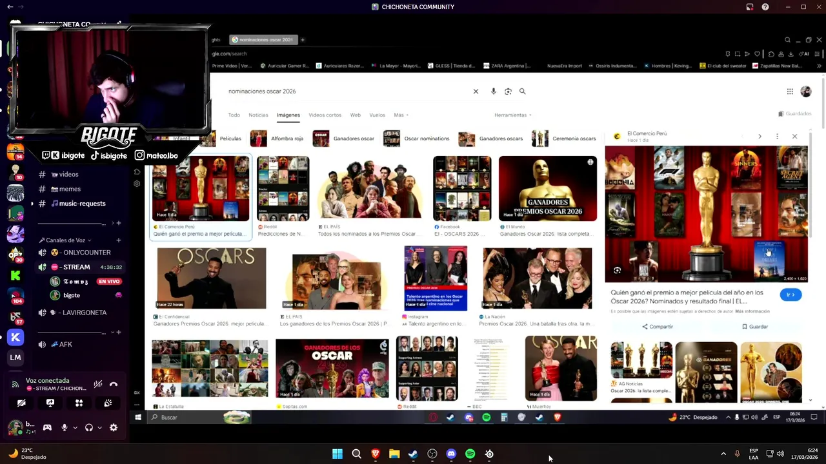Image resolution: width=826 pixels, height=464 pixels.
Task: Switch to the Web tab
Action: pyautogui.click(x=356, y=115)
